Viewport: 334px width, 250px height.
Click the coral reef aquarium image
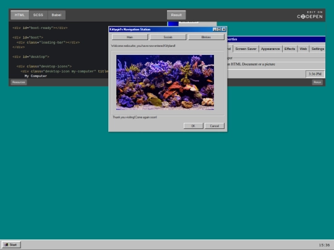[x=165, y=82]
